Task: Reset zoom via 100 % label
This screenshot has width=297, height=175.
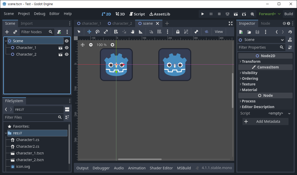Action: pyautogui.click(x=101, y=45)
